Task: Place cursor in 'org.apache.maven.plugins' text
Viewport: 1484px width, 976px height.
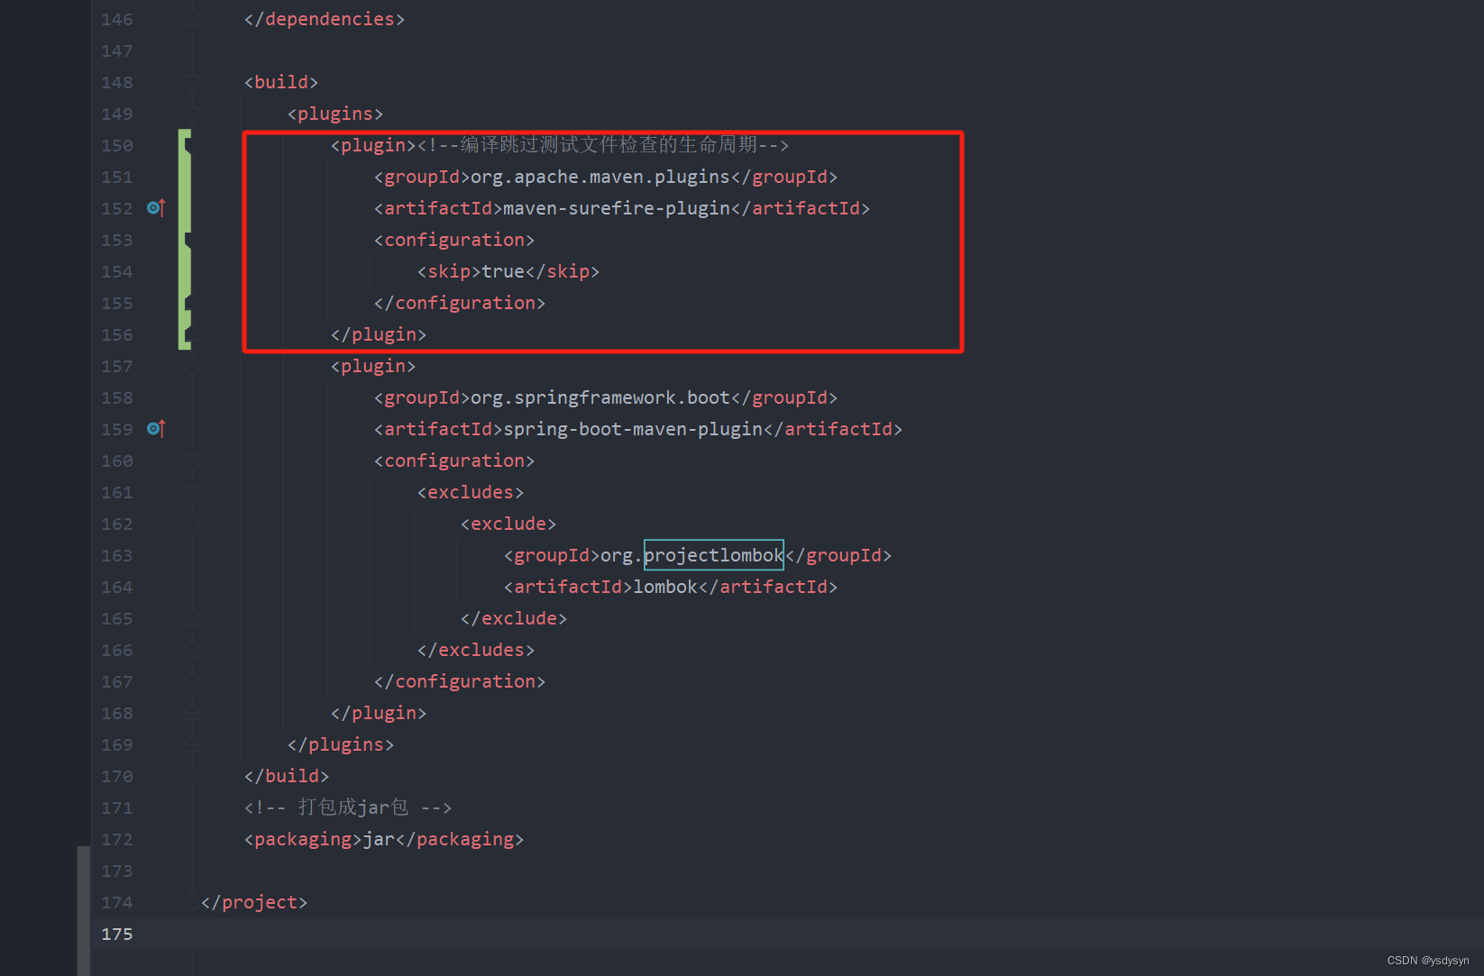Action: point(600,177)
